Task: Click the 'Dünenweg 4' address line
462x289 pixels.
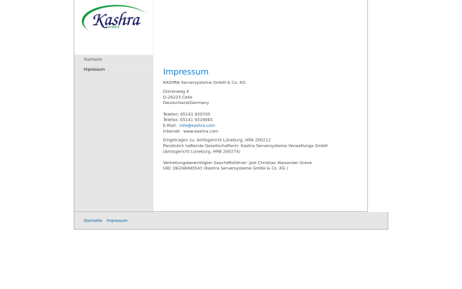Action: click(176, 92)
